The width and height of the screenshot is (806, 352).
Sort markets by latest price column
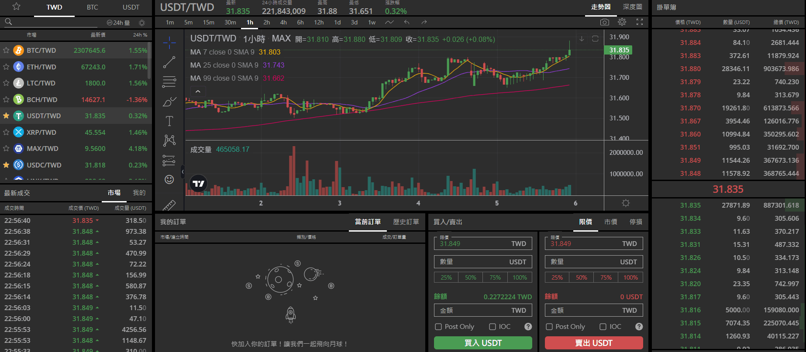pos(98,35)
